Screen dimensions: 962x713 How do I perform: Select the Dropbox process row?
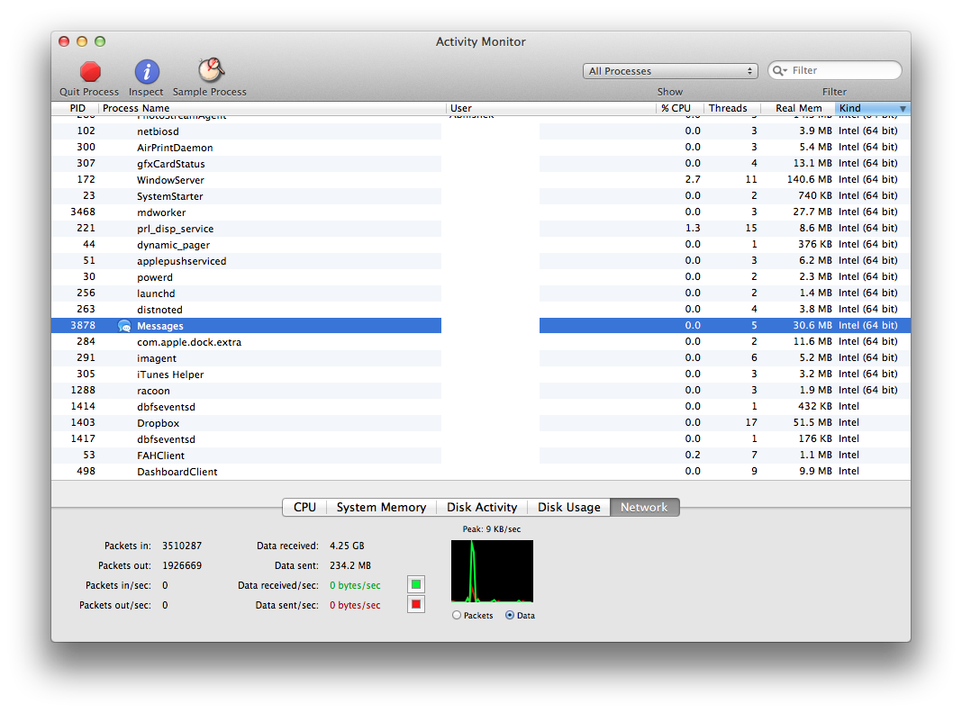coord(480,423)
